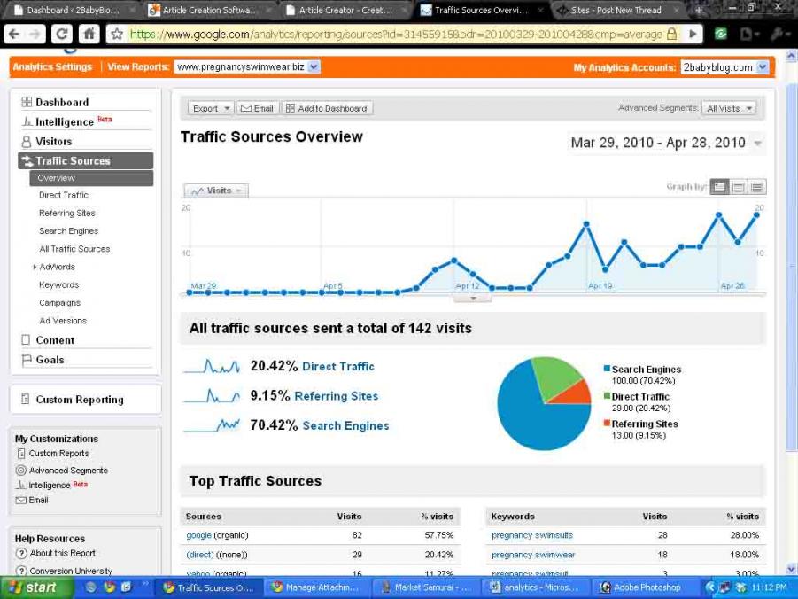Open the Visits metric dropdown above the graph

coord(216,191)
